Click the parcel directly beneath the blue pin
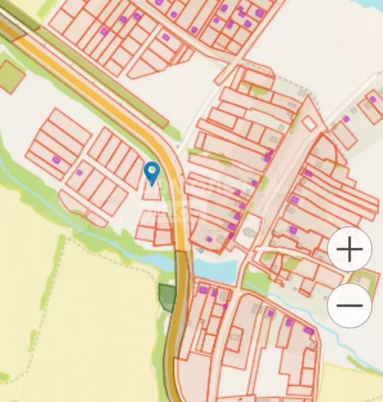 pyautogui.click(x=151, y=192)
